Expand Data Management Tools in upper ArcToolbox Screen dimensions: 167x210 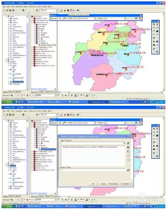pyautogui.click(x=32, y=47)
